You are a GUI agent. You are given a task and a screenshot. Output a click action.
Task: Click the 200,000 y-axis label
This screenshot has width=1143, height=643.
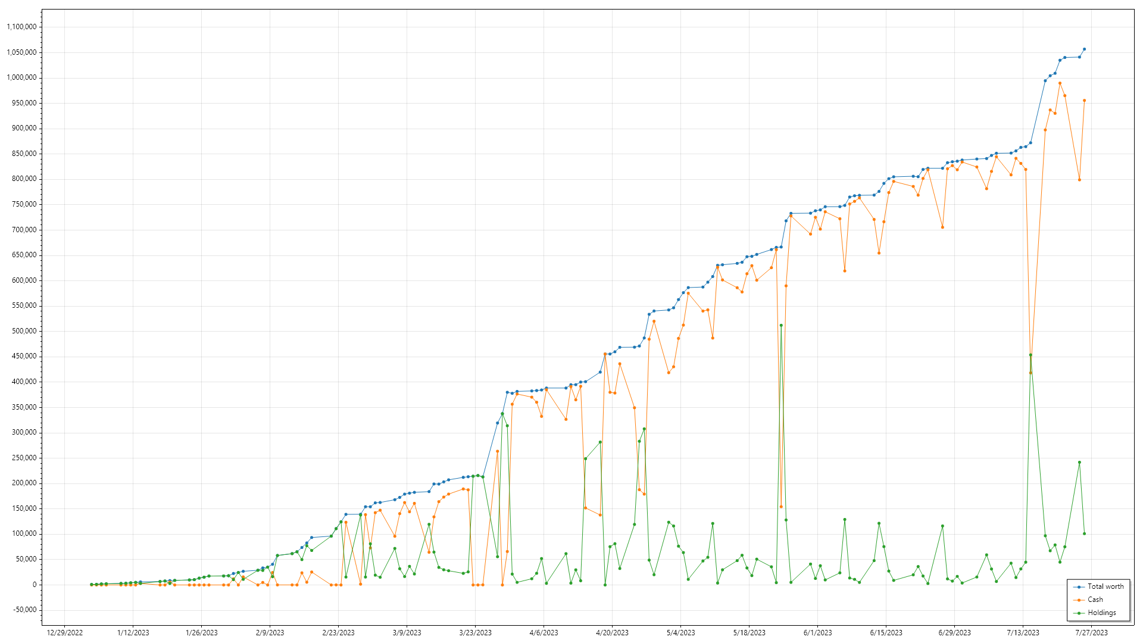(x=24, y=483)
